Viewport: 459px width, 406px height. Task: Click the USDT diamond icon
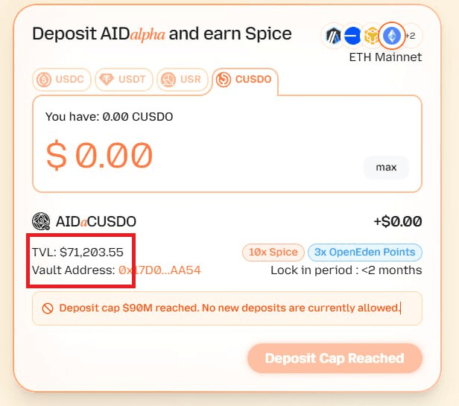click(x=107, y=79)
